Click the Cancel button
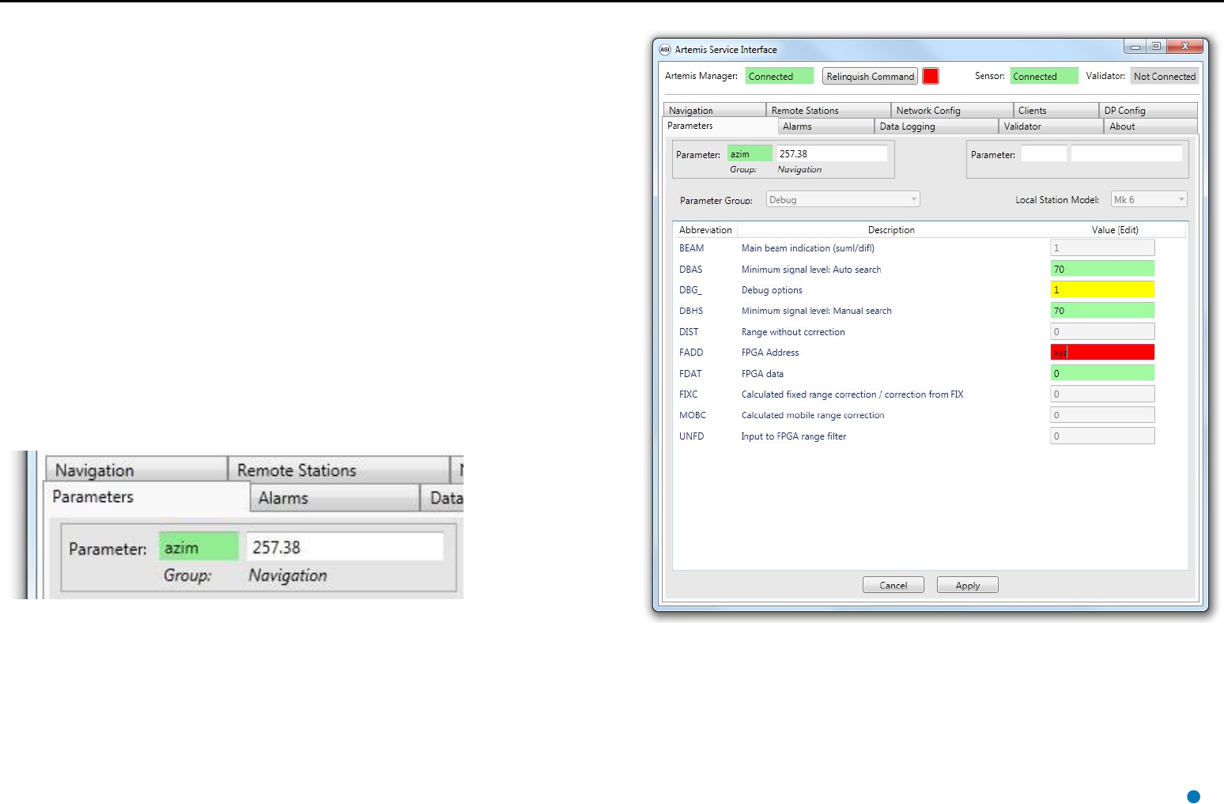 pyautogui.click(x=893, y=585)
